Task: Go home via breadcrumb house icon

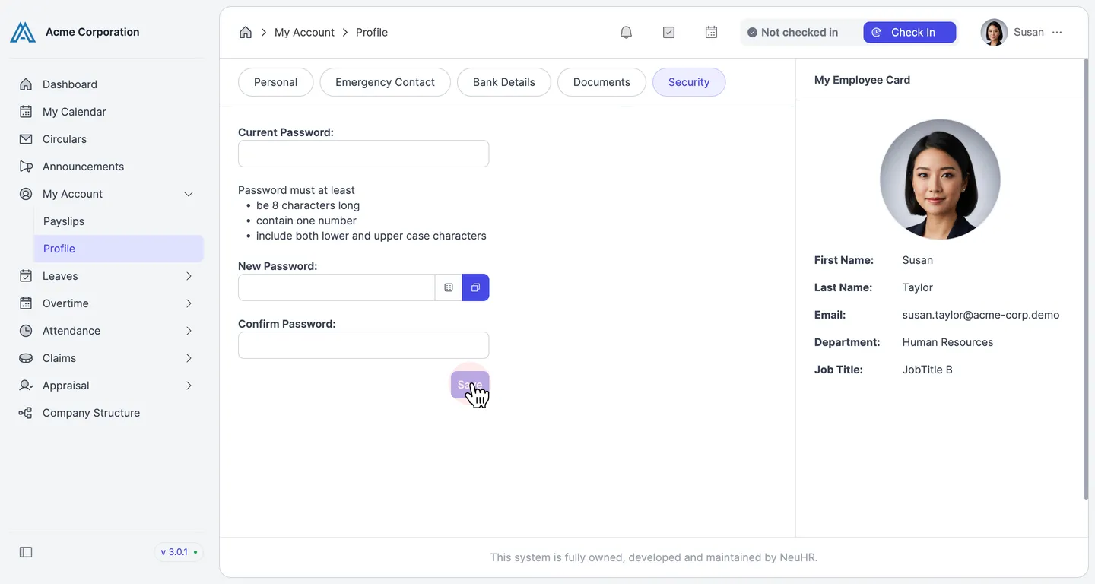Action: pyautogui.click(x=246, y=32)
